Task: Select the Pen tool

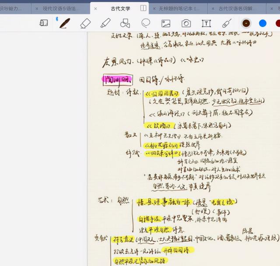Action: [x=65, y=23]
